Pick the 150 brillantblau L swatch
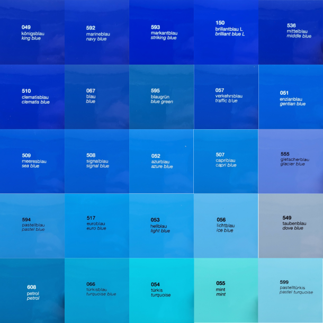This screenshot has width=323, height=323. click(x=226, y=32)
